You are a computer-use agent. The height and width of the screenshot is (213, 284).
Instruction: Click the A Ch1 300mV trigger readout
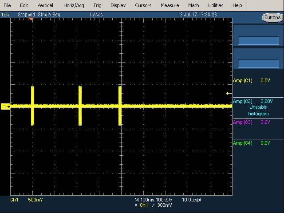tap(153, 205)
